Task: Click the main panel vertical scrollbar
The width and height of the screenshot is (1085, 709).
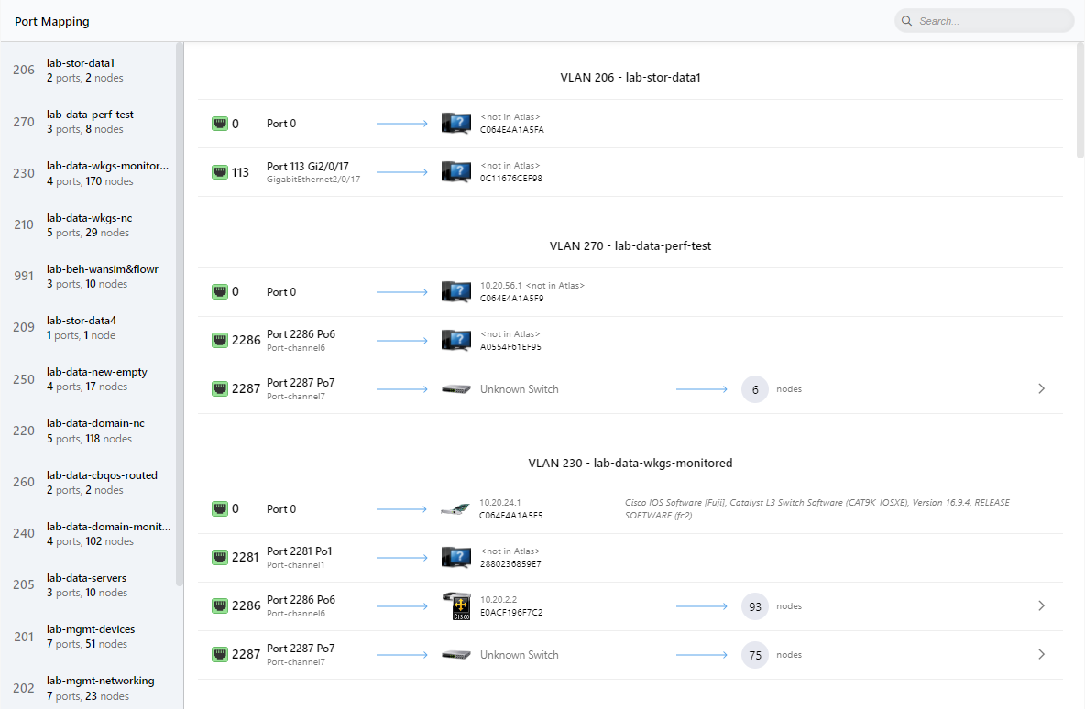Action: (x=1080, y=100)
